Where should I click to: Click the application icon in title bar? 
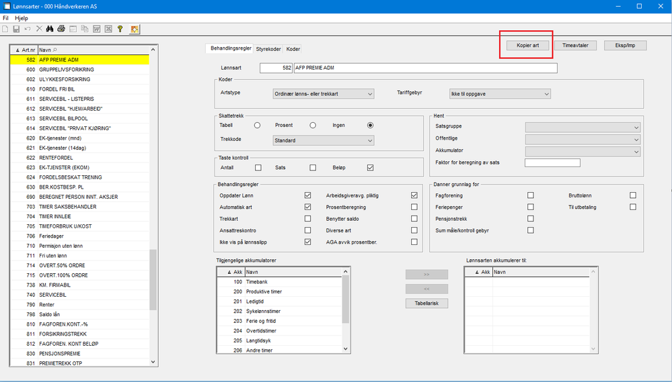(7, 7)
